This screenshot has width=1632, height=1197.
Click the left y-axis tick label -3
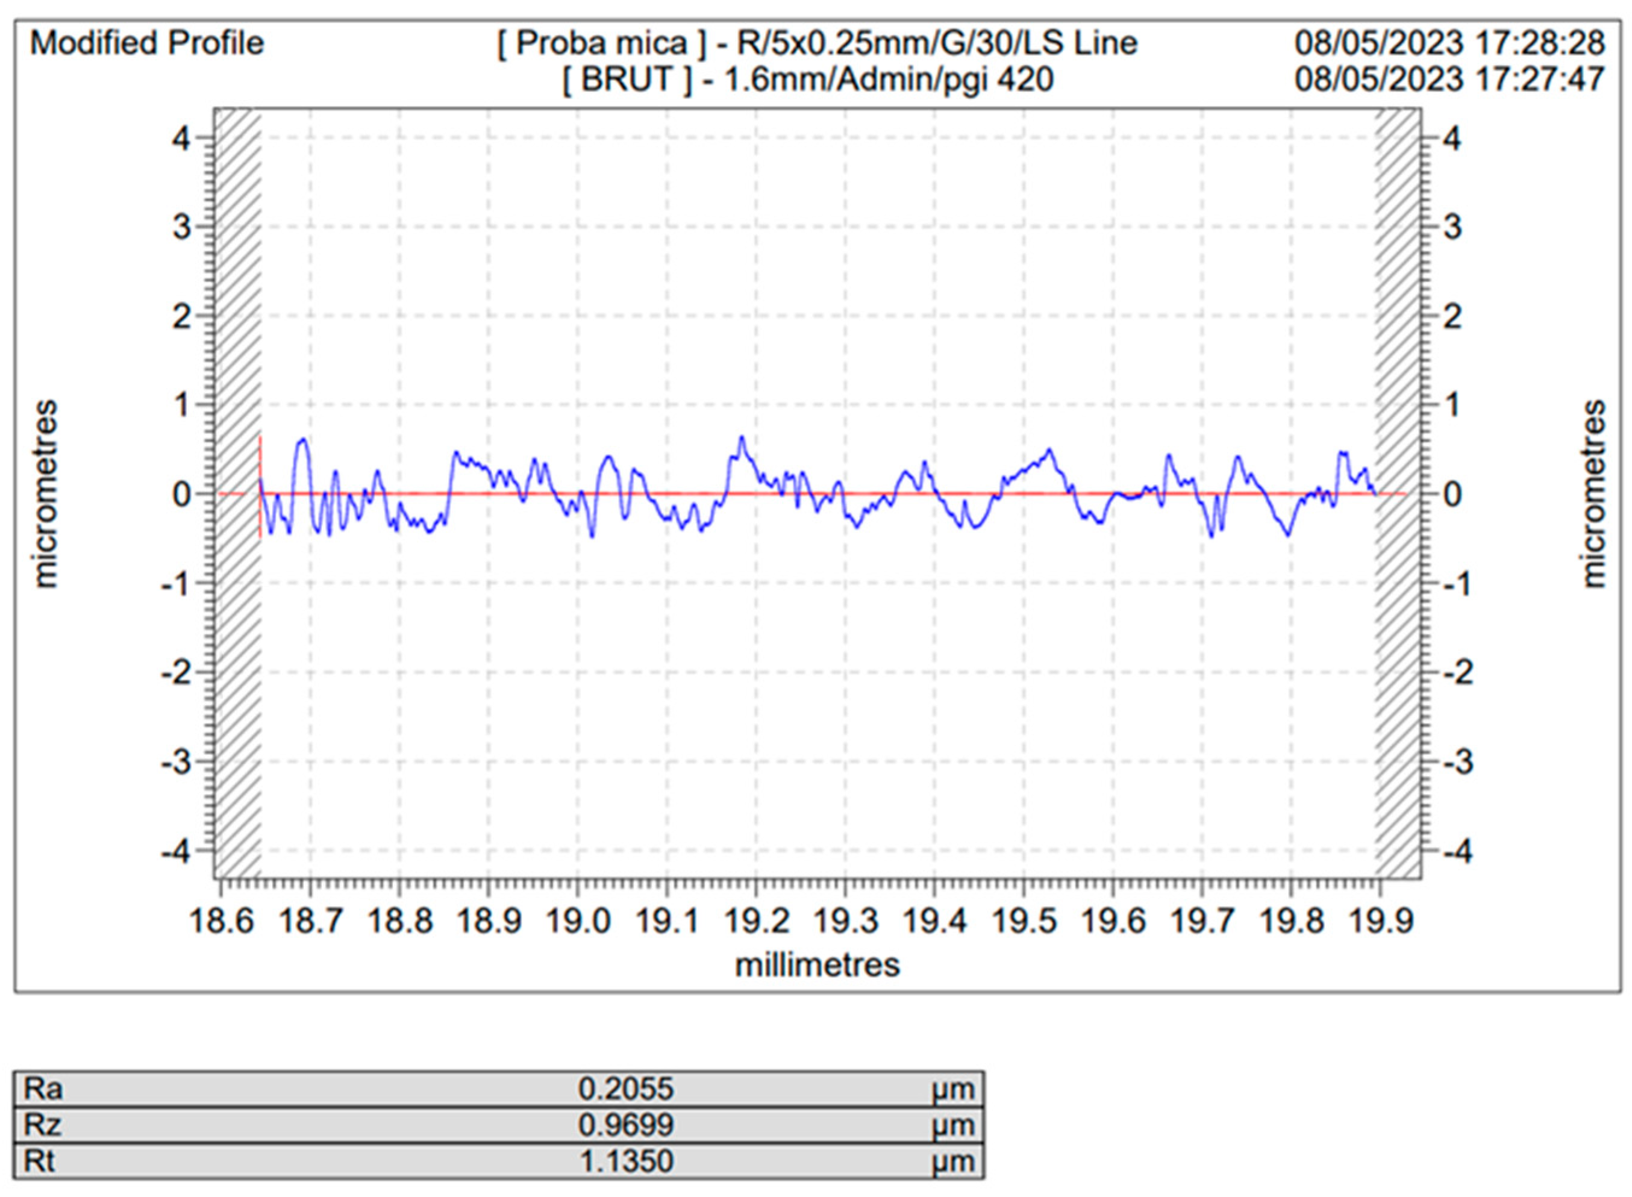click(x=175, y=762)
